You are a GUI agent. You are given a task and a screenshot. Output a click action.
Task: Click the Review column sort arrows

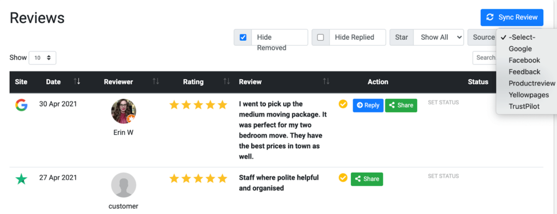[326, 81]
